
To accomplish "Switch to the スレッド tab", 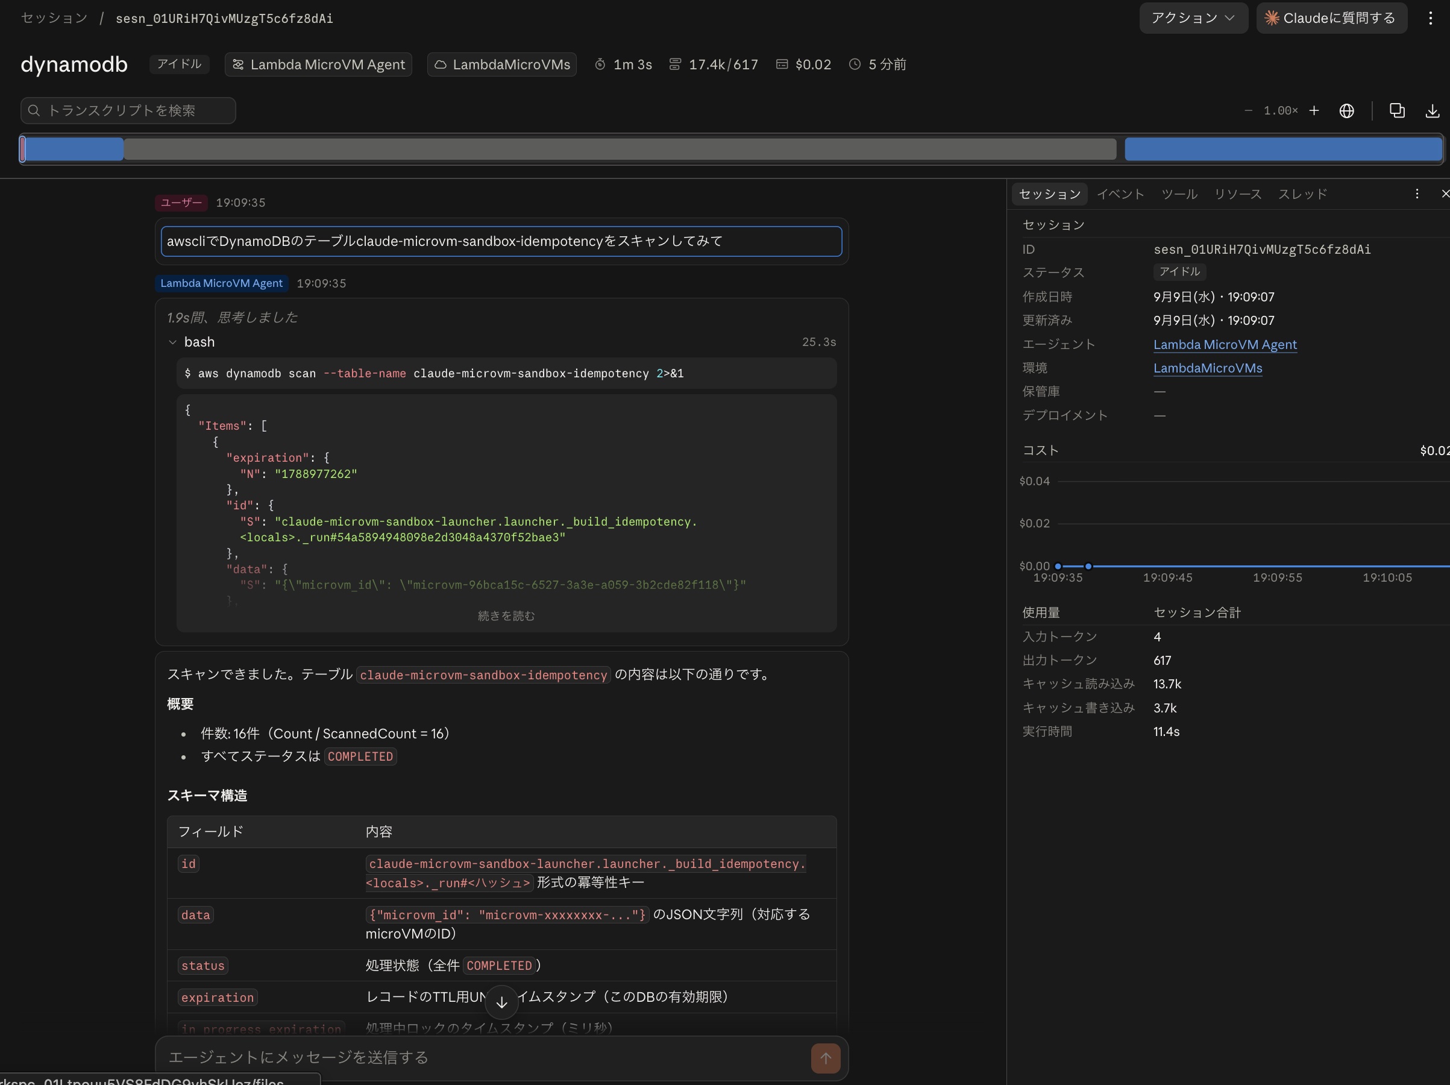I will tap(1302, 194).
